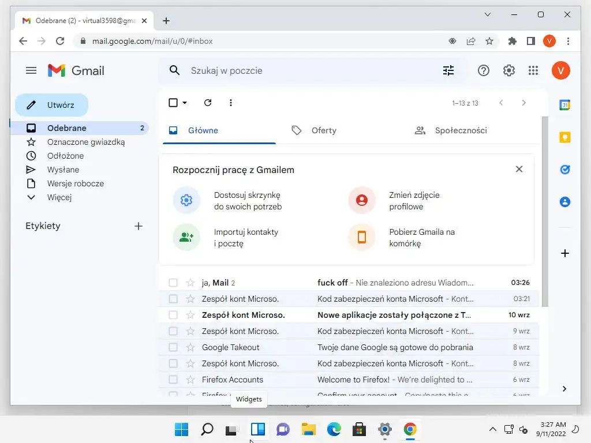Select checkbox of Firefox Accounts email
The image size is (591, 443).
pos(173,380)
